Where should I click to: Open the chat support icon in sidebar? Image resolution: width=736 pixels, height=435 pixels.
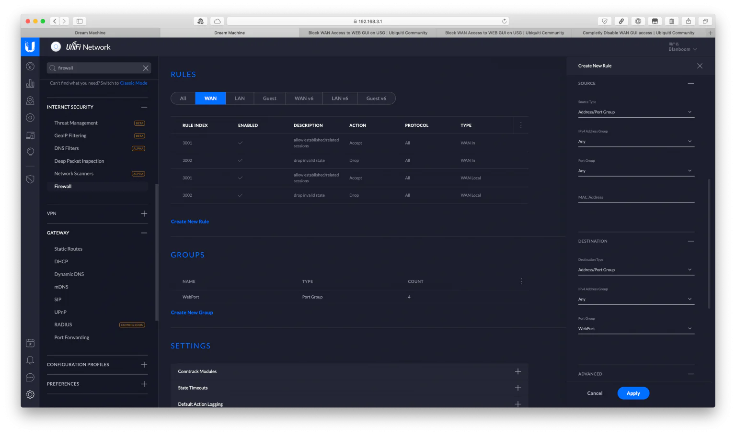(x=30, y=377)
